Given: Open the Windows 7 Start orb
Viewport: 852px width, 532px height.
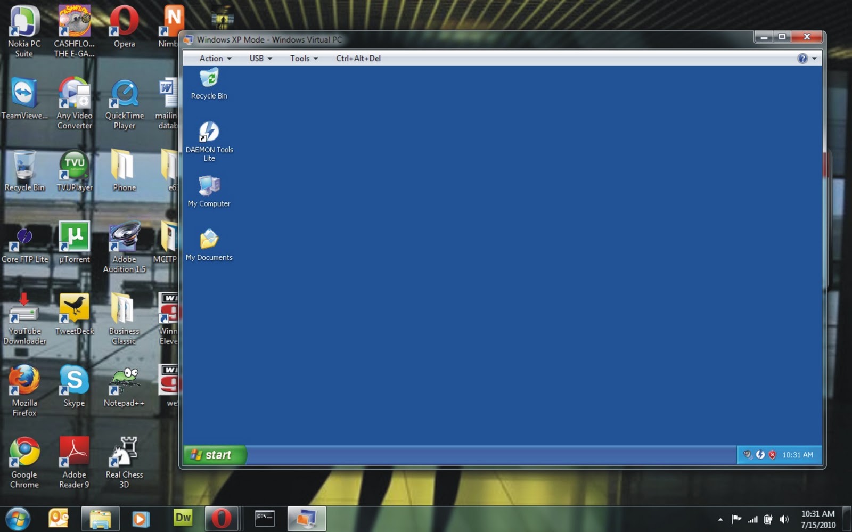Looking at the screenshot, I should tap(18, 519).
